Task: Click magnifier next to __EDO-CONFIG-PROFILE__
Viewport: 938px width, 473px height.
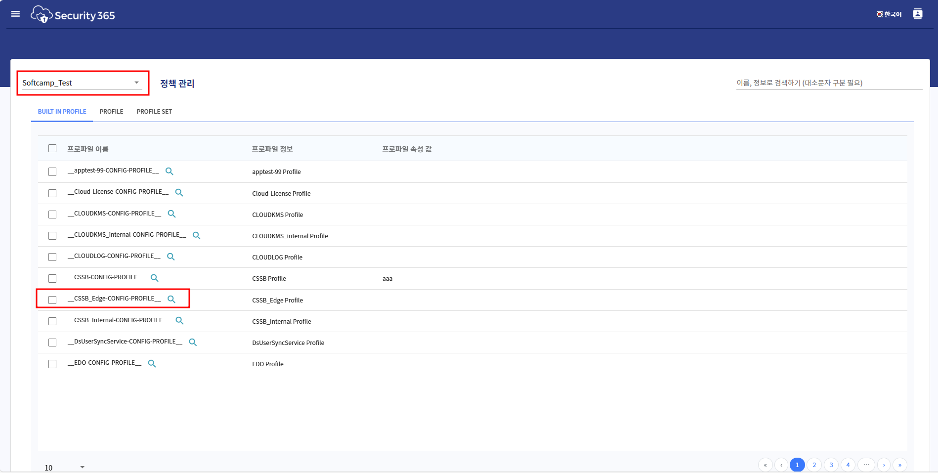Action: 152,363
